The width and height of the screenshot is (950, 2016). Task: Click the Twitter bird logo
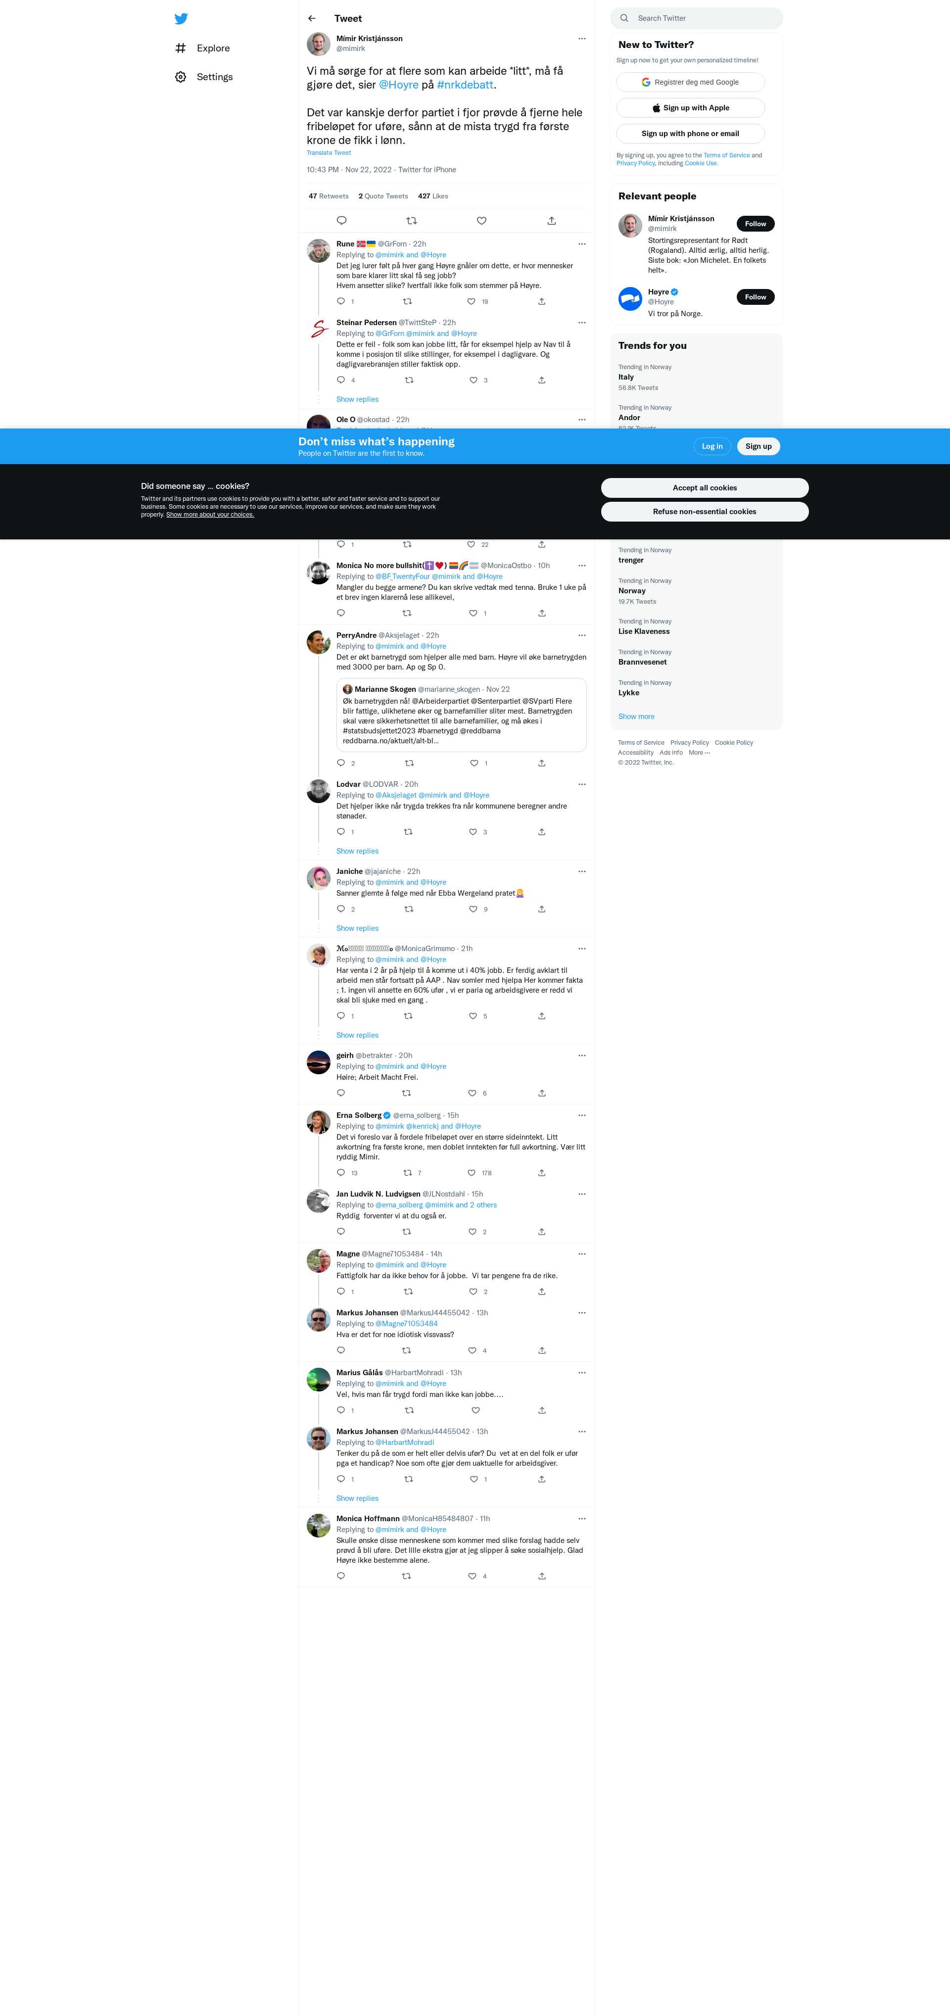[181, 19]
